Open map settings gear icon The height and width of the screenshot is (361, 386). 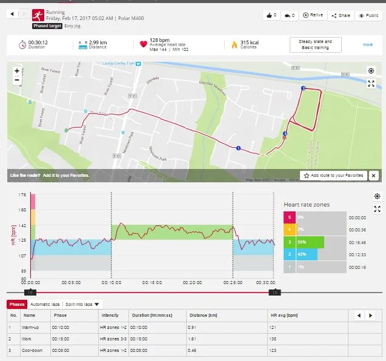[x=371, y=71]
